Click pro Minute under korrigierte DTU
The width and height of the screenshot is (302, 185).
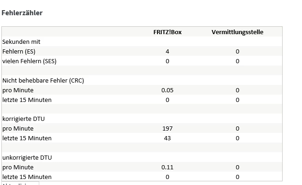tap(18, 129)
